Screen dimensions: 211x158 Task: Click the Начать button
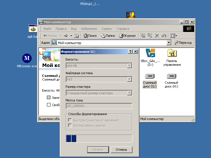click(x=98, y=150)
